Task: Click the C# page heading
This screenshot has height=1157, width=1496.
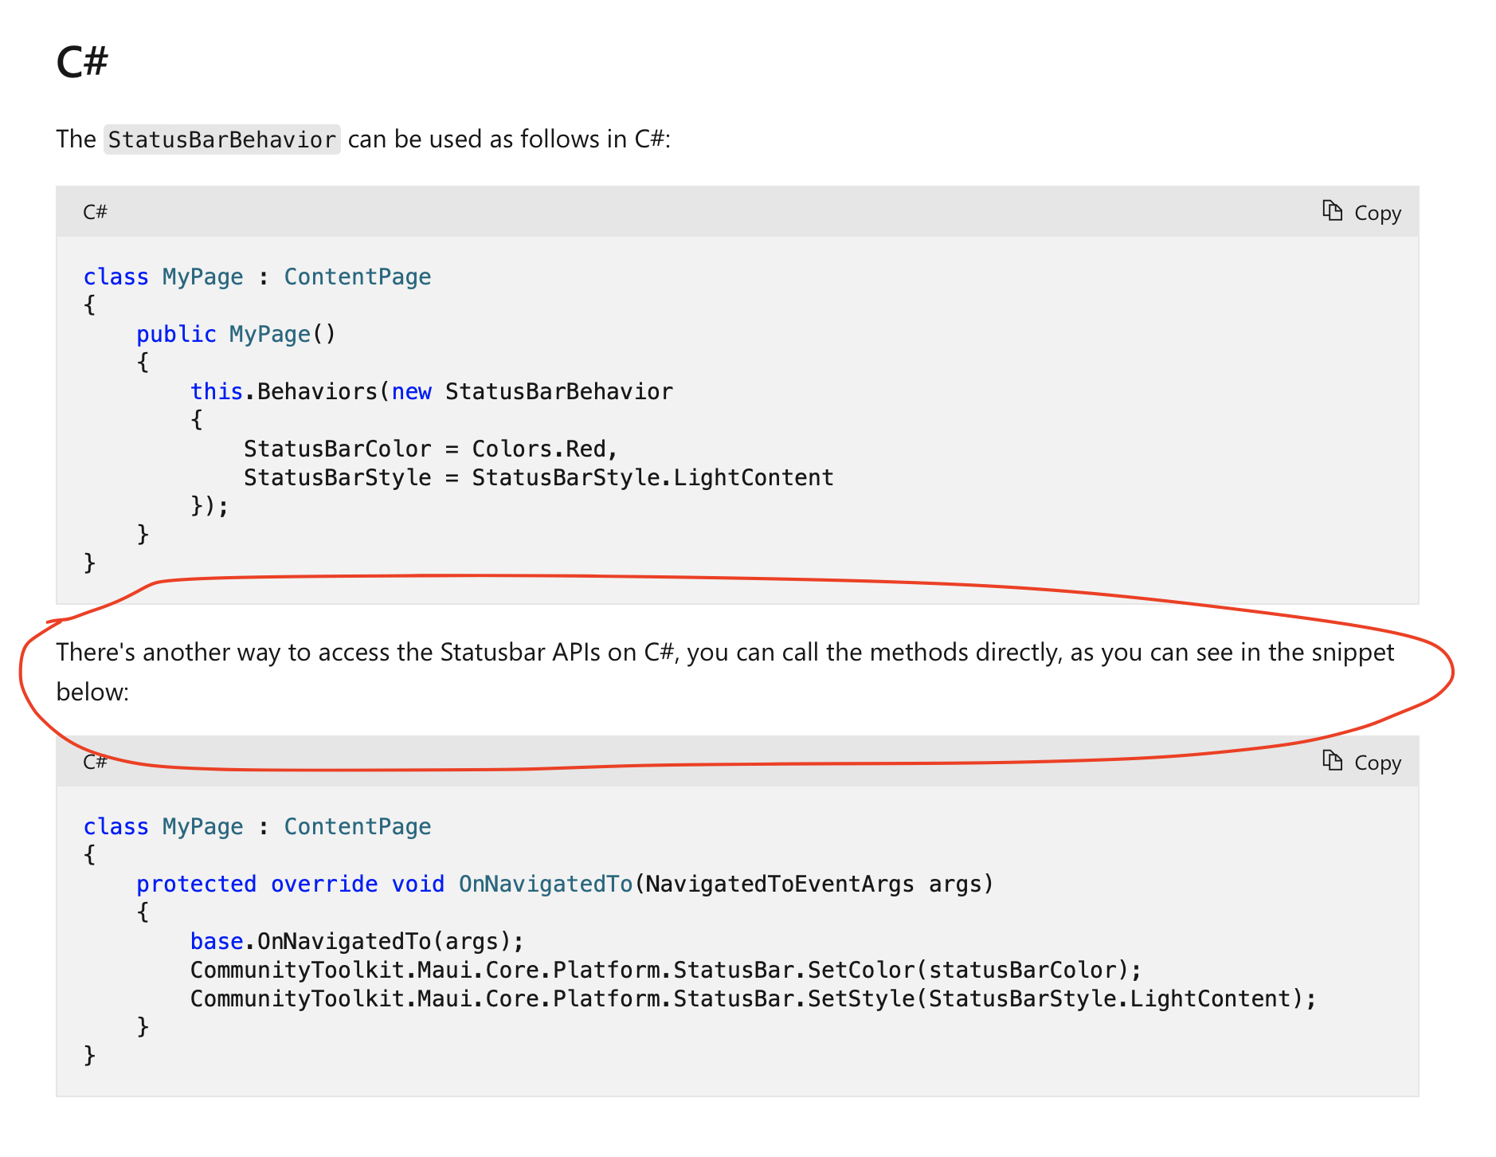Action: click(81, 62)
